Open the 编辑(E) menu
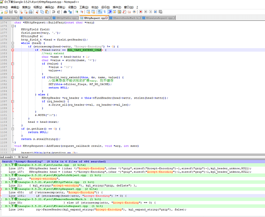This screenshot has height=217, width=265. pos(15,7)
